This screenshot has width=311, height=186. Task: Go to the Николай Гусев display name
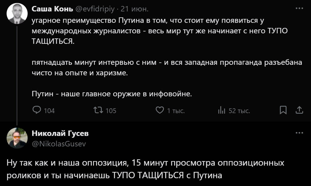coord(60,133)
